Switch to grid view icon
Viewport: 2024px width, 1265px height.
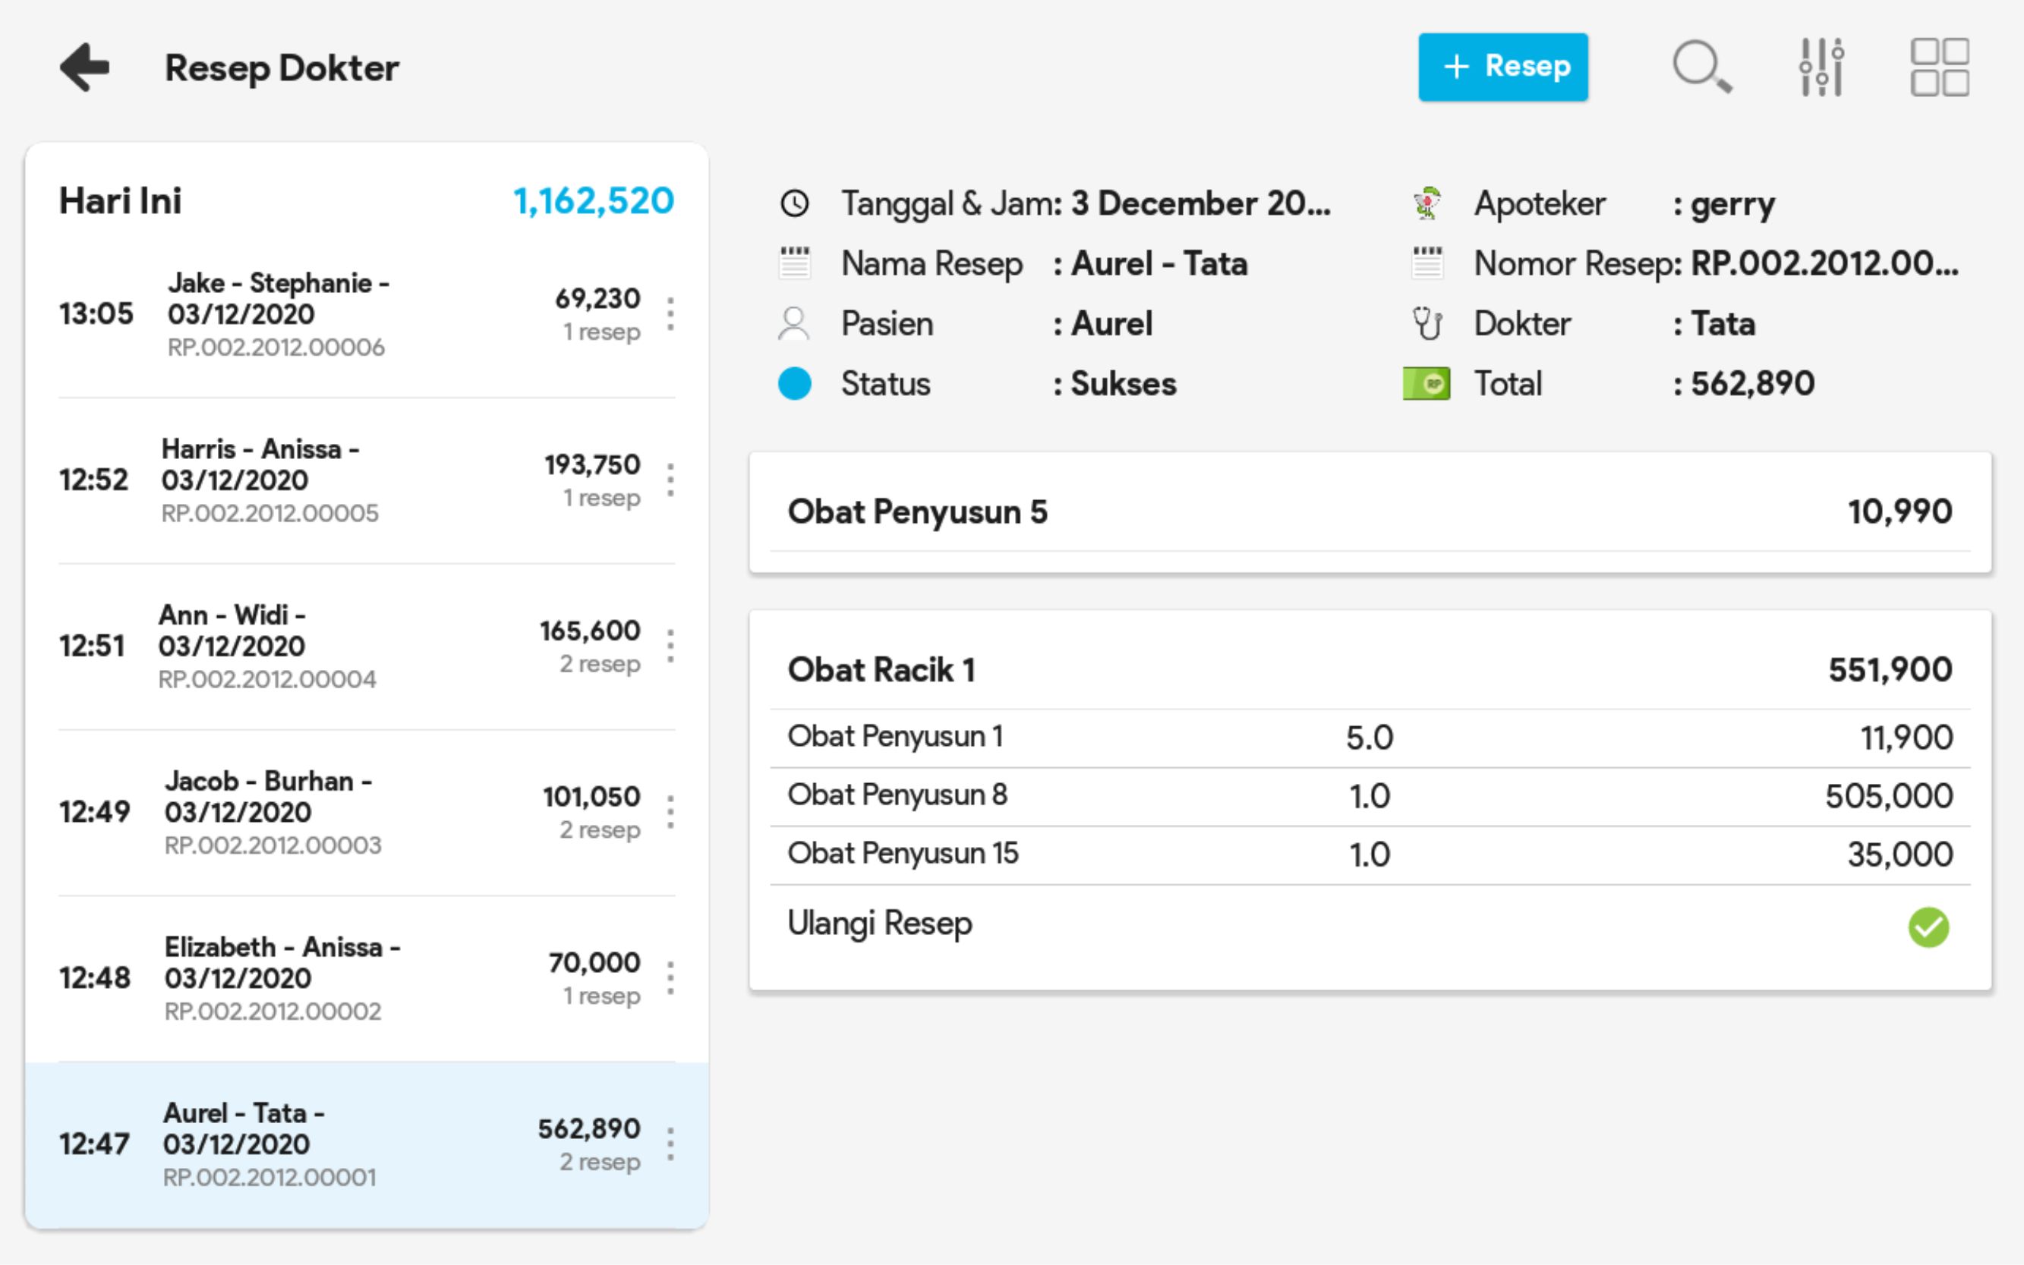(1939, 67)
